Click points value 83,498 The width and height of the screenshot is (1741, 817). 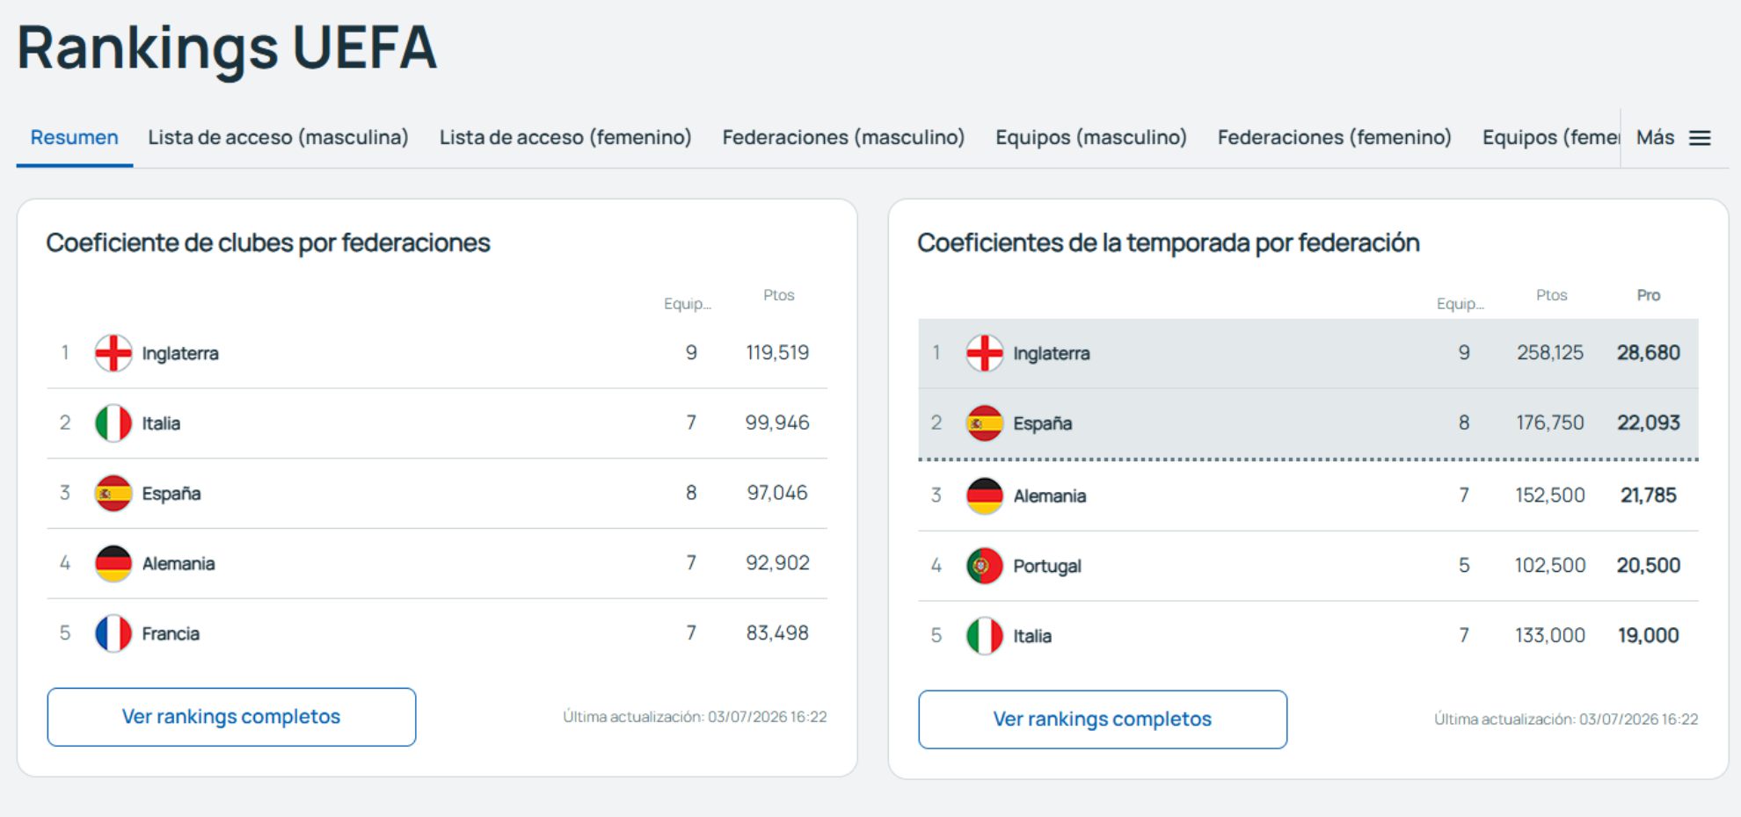pyautogui.click(x=777, y=633)
